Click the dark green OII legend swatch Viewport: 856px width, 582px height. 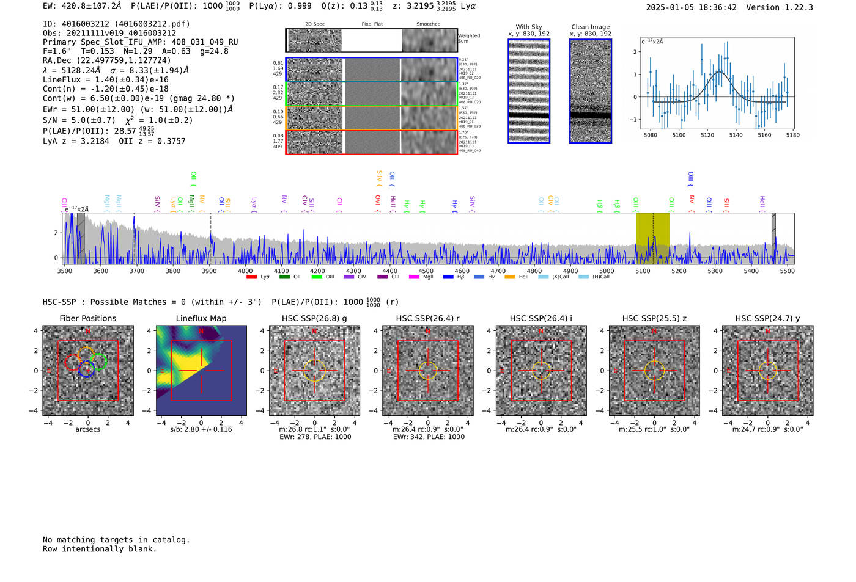(284, 277)
